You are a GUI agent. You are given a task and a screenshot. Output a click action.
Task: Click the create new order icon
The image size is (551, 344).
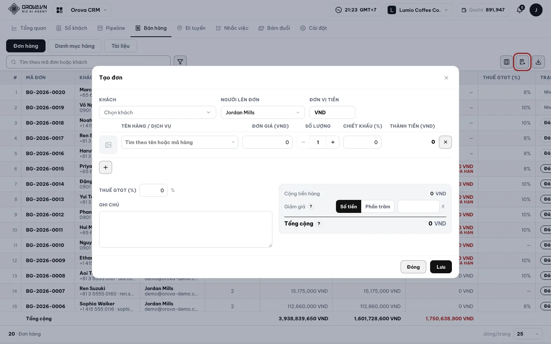click(522, 62)
